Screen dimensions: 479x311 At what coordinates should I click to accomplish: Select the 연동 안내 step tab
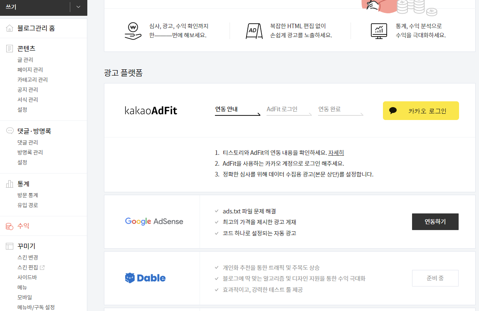237,110
